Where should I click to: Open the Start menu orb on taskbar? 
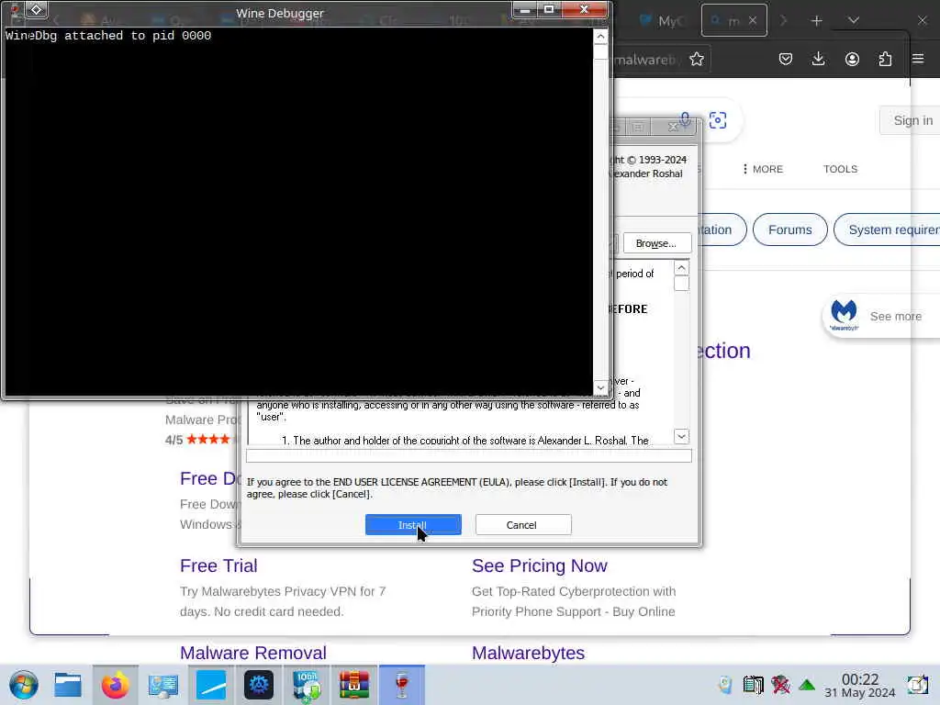tap(24, 685)
